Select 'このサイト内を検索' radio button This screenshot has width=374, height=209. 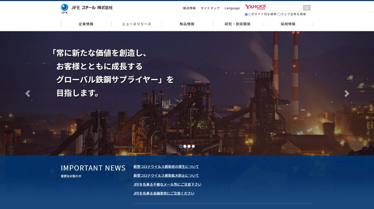pos(246,14)
